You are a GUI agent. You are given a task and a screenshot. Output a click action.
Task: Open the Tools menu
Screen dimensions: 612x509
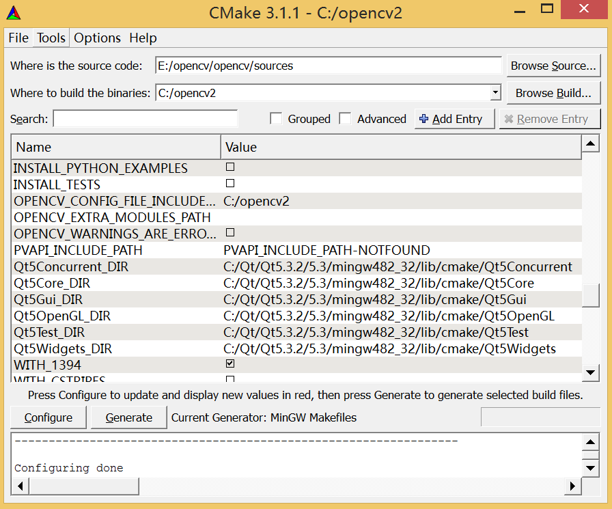(x=51, y=38)
